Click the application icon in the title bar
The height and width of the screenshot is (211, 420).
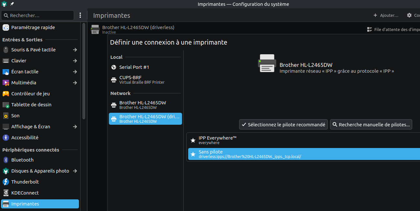pyautogui.click(x=5, y=4)
